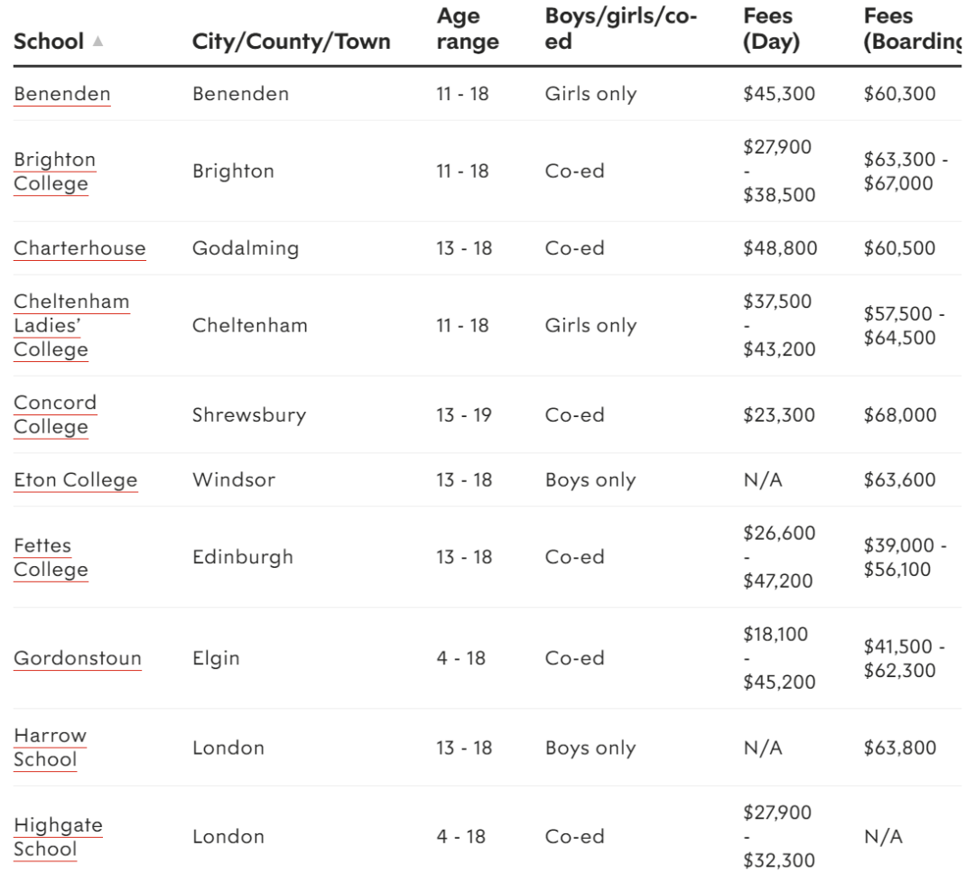
Task: Click Harrow School's Boys only cell
Action: point(590,748)
